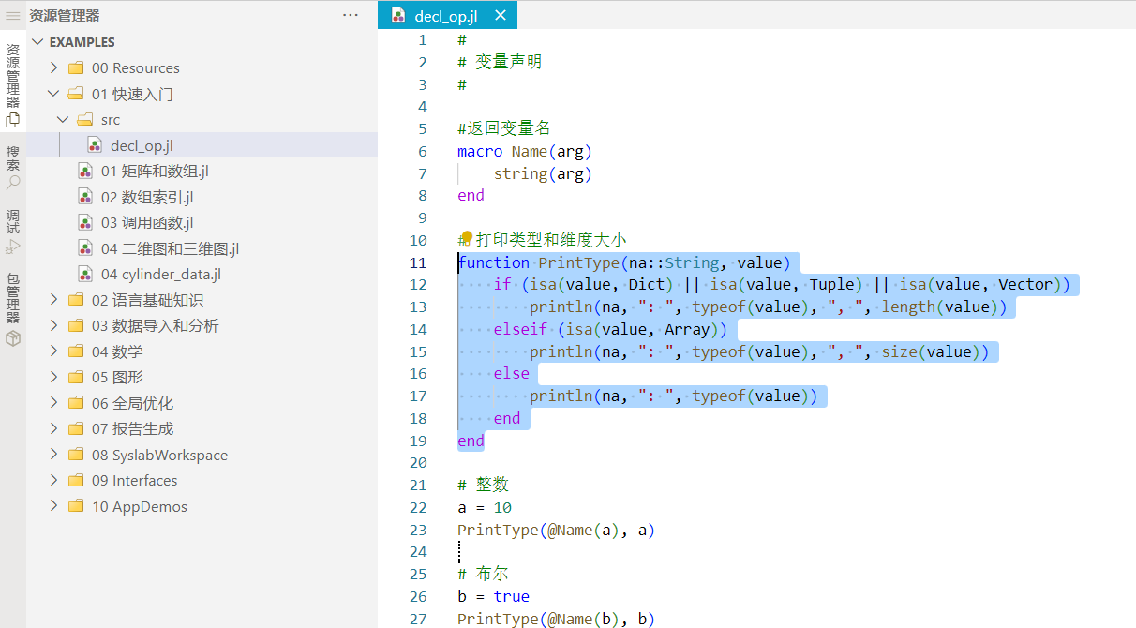Select decl_op.jl in the file tree

pos(142,145)
